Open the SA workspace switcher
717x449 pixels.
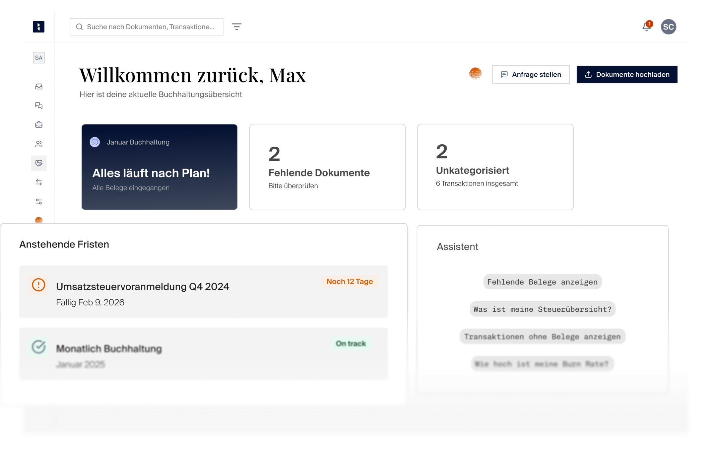pos(39,58)
